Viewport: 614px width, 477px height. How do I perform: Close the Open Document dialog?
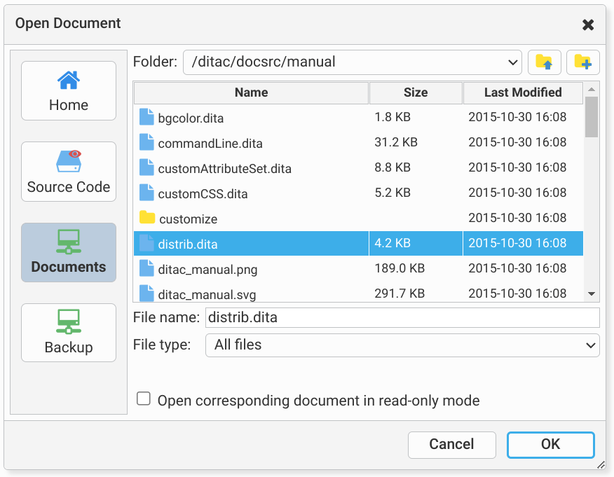click(x=588, y=25)
